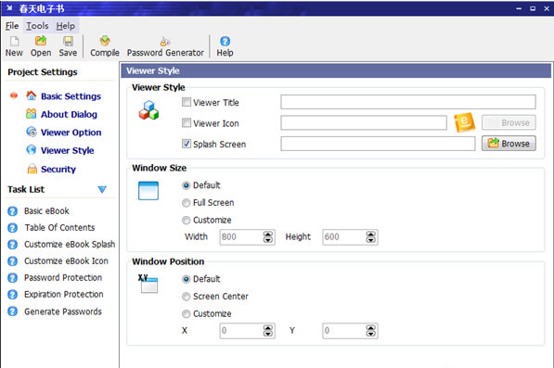Open the File menu
Screen dimensions: 554x368
pos(12,26)
